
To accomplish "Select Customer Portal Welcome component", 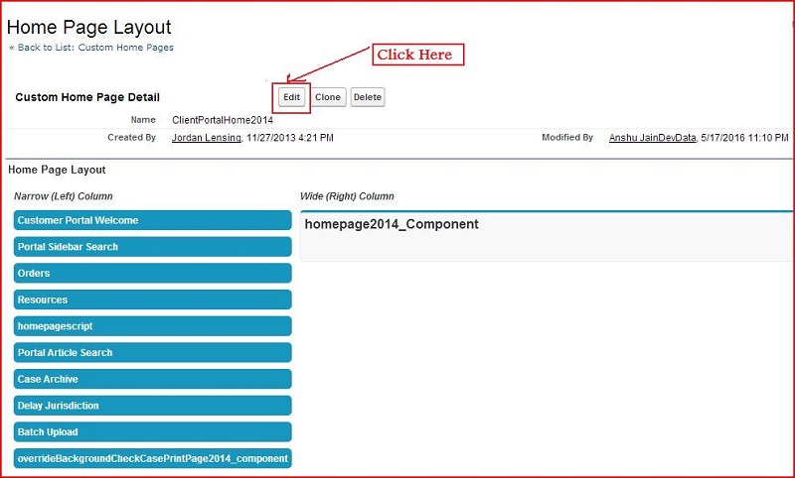I will pos(153,220).
